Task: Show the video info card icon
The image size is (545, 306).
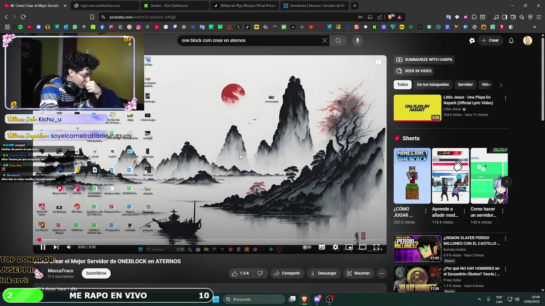Action: click(x=378, y=62)
